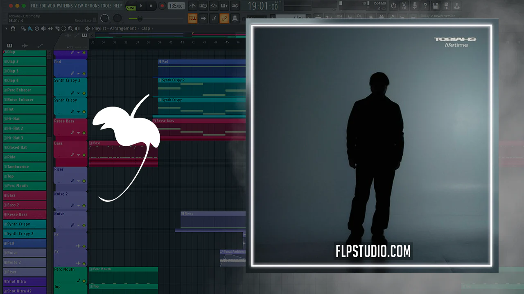
Task: Open the Noise track dropdown arrow
Action: click(78, 225)
